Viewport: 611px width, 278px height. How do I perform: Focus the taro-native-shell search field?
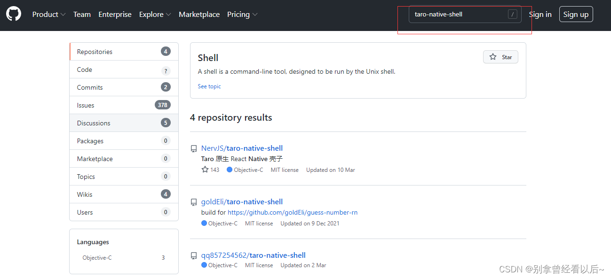[459, 15]
